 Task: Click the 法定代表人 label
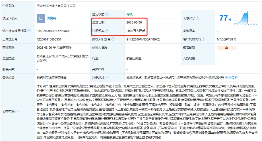tap(10, 18)
